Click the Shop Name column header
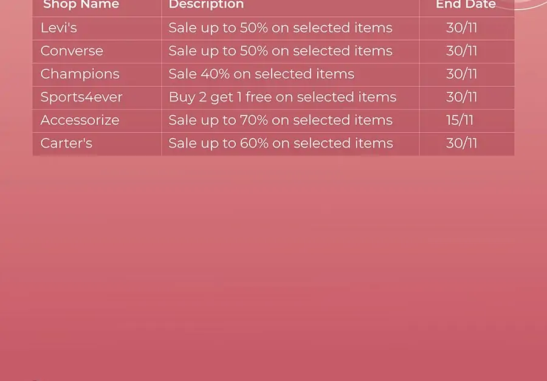Image resolution: width=547 pixels, height=381 pixels. (x=81, y=4)
